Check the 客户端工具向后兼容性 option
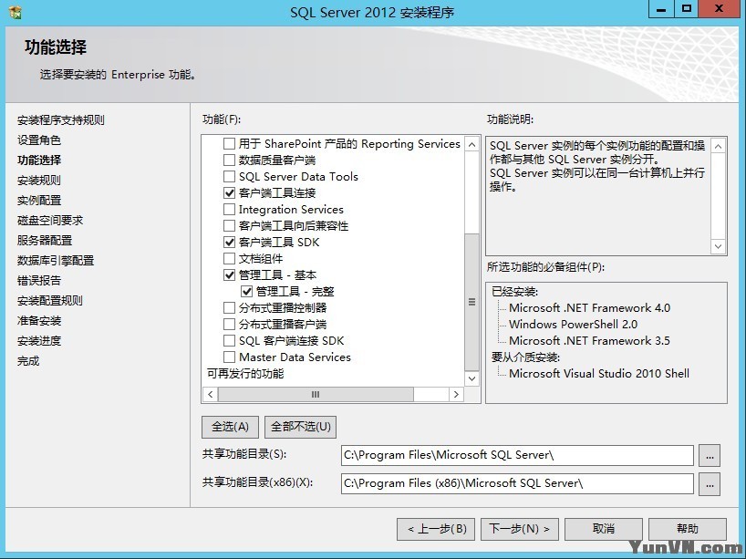Viewport: 746px width, 559px height. 229,225
